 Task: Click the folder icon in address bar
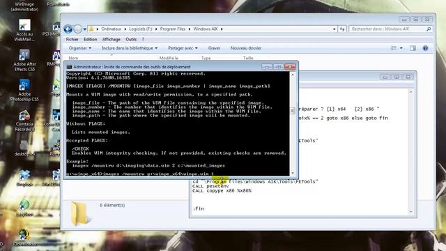91,29
